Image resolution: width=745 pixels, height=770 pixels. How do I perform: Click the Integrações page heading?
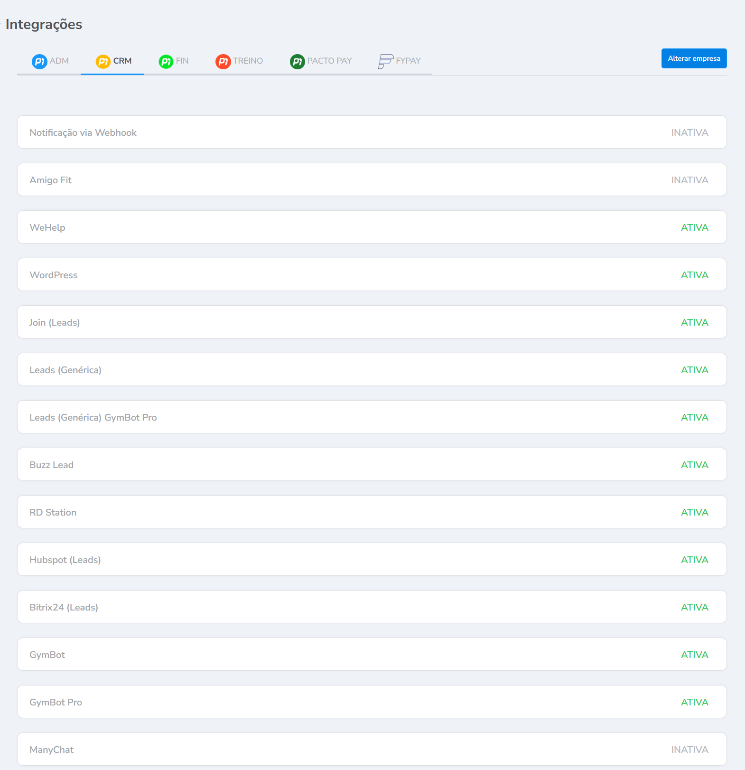[44, 25]
